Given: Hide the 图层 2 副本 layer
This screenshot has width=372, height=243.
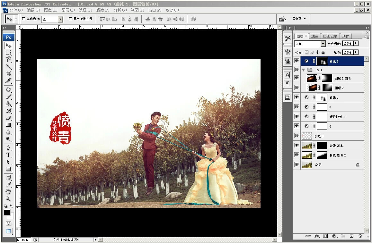Looking at the screenshot, I should (297, 78).
